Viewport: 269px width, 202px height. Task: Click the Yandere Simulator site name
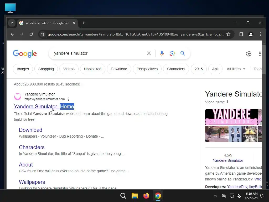click(x=39, y=94)
